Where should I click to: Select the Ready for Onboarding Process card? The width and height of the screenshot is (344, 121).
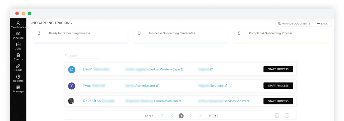point(81,36)
